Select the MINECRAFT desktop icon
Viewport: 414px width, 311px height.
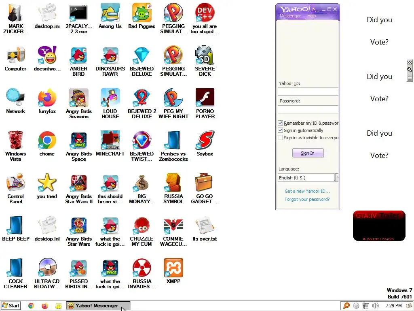coord(110,144)
